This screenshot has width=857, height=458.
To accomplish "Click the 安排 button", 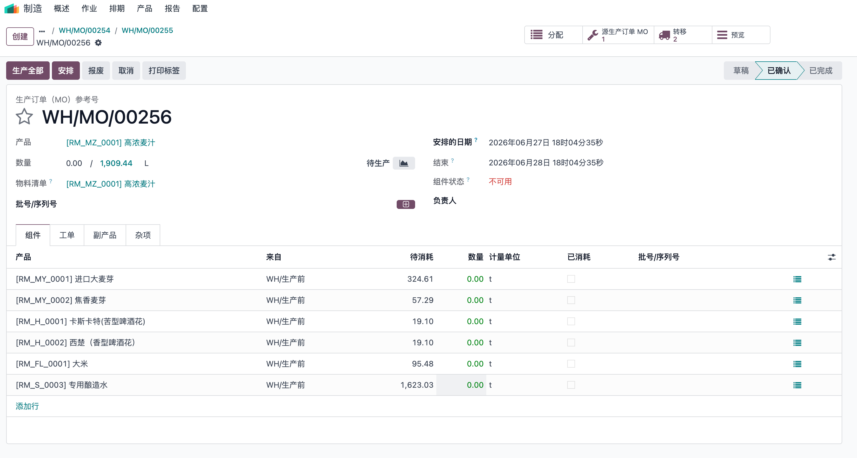I will pos(66,71).
